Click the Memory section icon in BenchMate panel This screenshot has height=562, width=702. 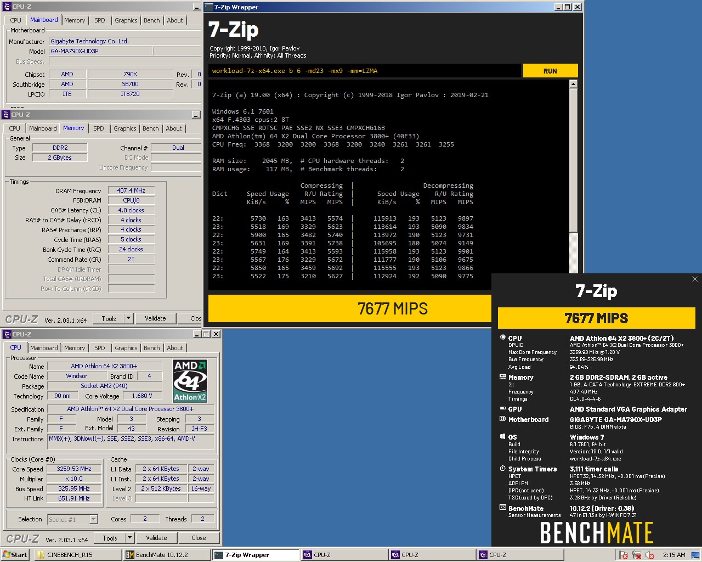502,376
